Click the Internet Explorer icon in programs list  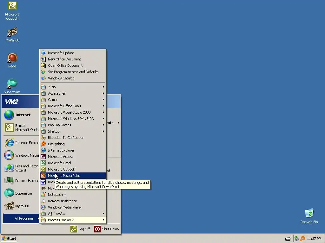coord(43,150)
